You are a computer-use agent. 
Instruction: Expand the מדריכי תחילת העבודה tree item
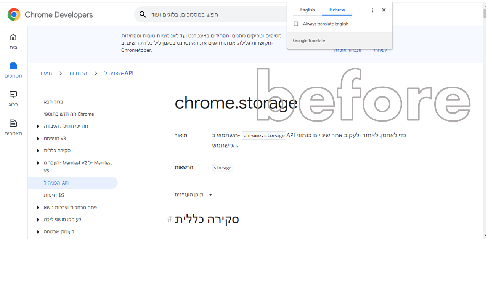(38, 126)
